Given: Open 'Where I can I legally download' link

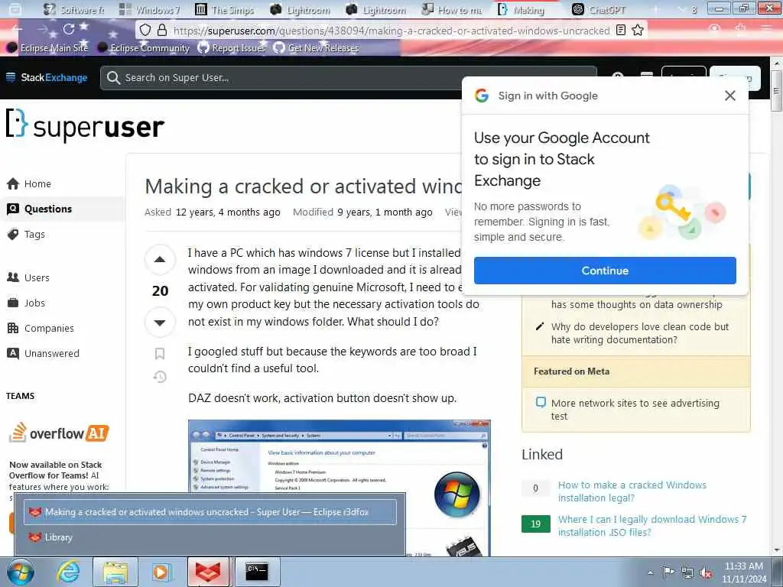Looking at the screenshot, I should 652,526.
